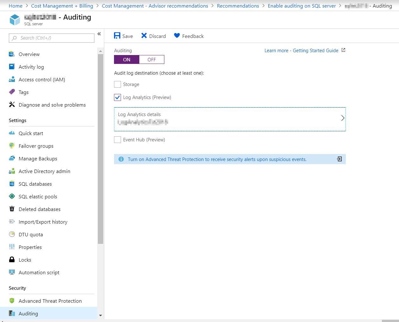Click the Locks padlock icon
Screen dimensions: 399x322
(x=12, y=259)
